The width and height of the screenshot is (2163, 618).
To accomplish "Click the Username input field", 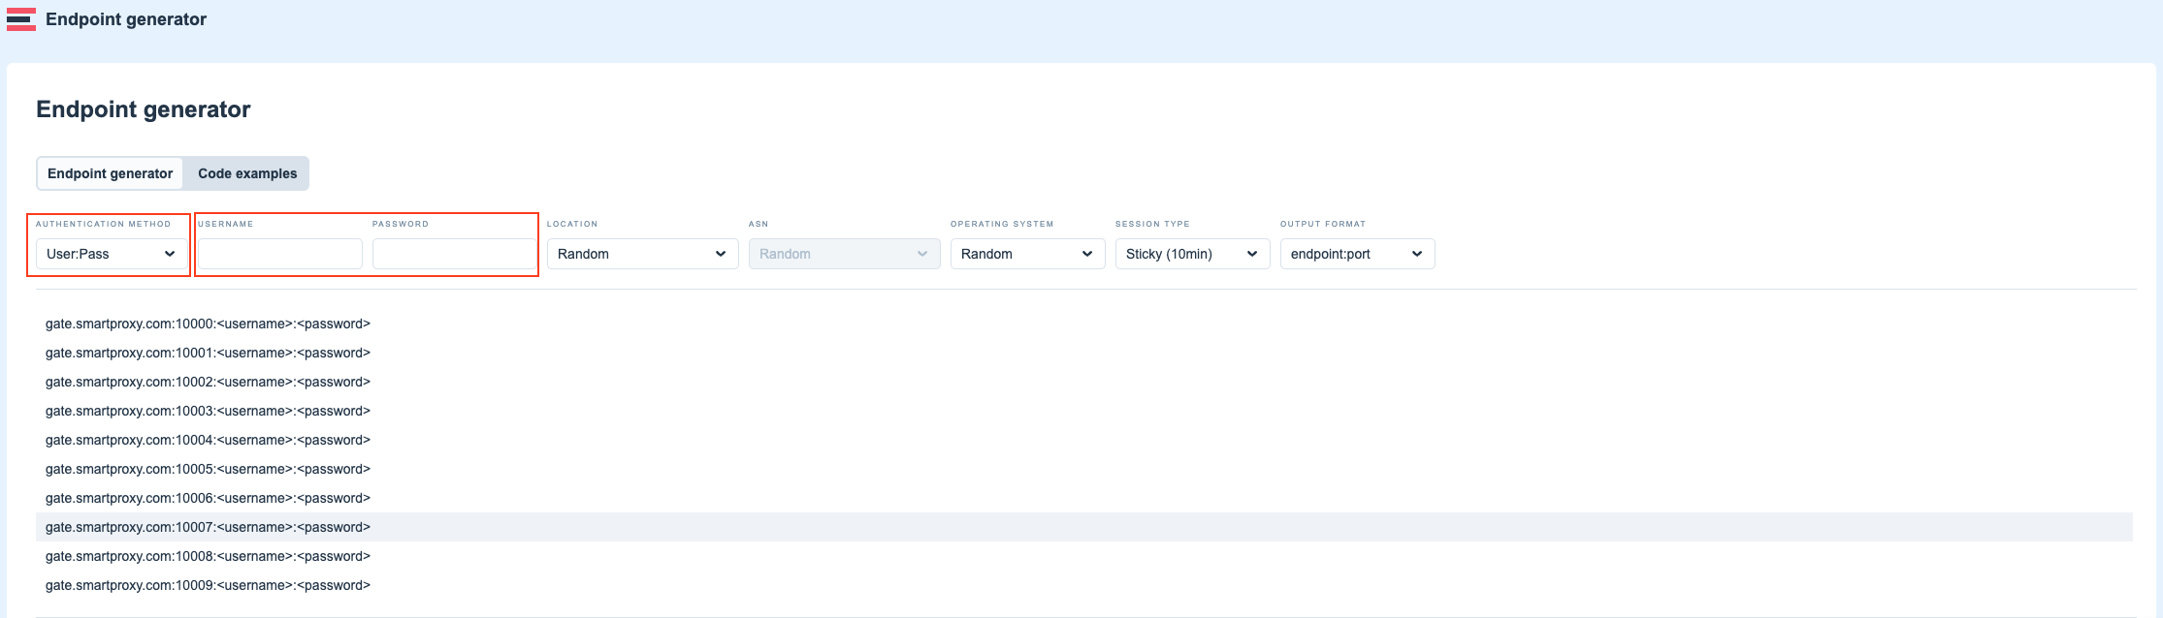I will coord(280,254).
